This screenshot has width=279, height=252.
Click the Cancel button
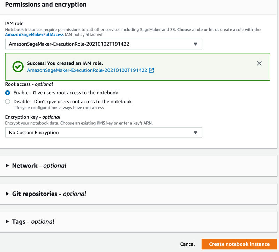point(187,244)
